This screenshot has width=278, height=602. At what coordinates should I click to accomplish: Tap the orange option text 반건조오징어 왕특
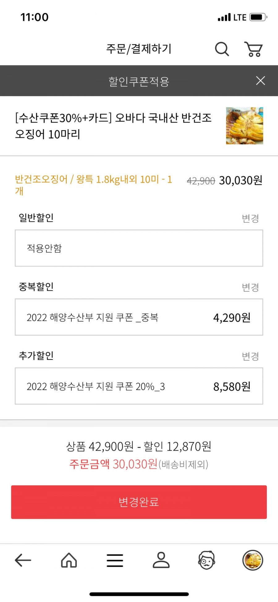pos(94,185)
